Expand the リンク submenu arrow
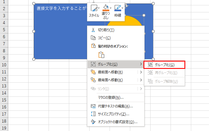 (x=141, y=89)
